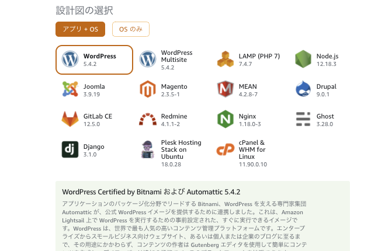
Task: Select the Drupal droplet icon
Action: 303,89
